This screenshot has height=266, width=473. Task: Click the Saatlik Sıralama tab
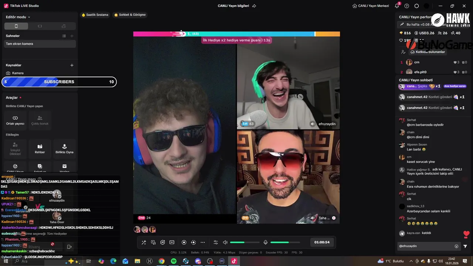[x=95, y=15]
